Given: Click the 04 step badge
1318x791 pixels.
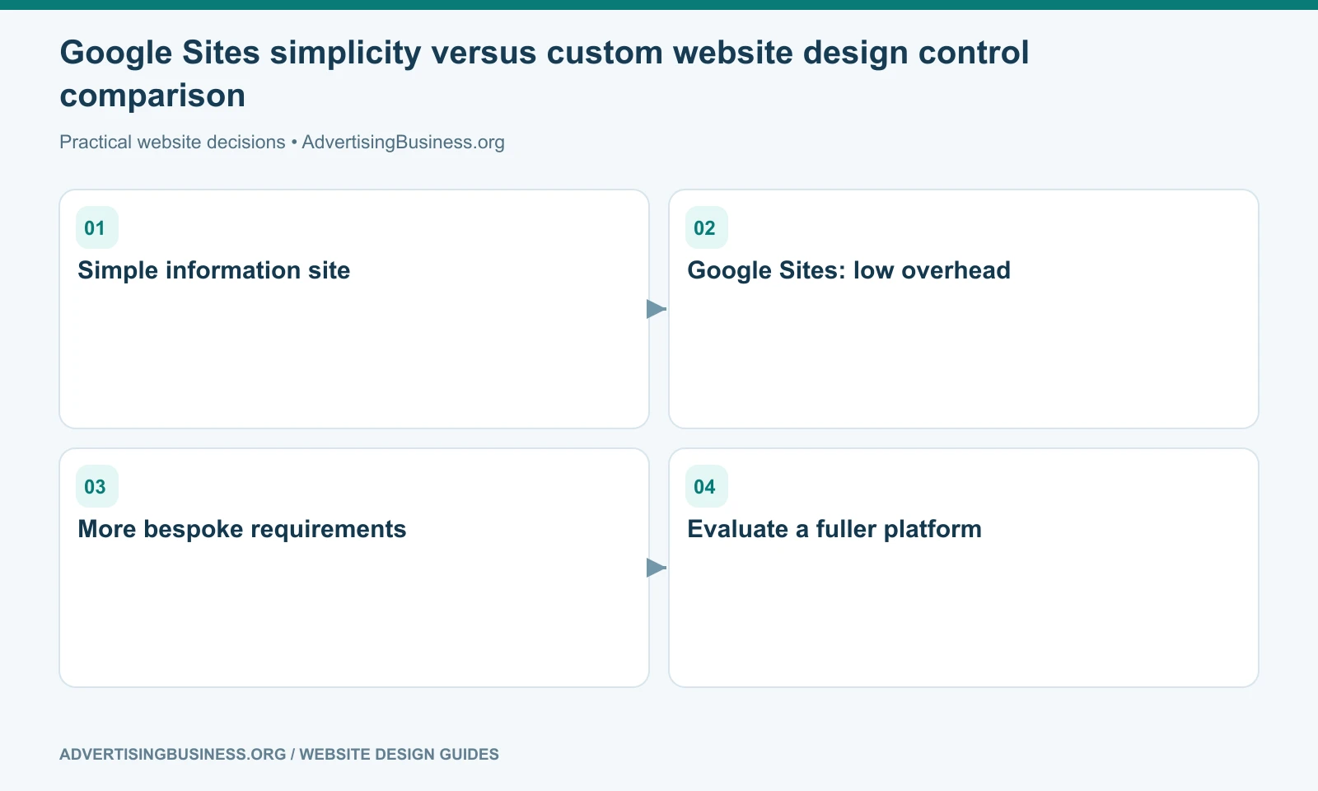Looking at the screenshot, I should pos(707,486).
